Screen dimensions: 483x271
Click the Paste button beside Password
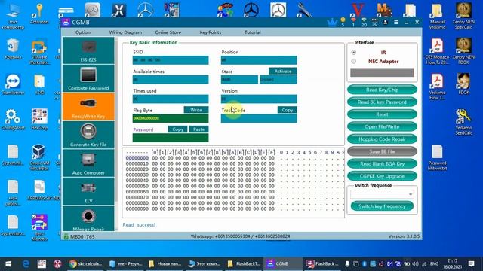pos(198,129)
